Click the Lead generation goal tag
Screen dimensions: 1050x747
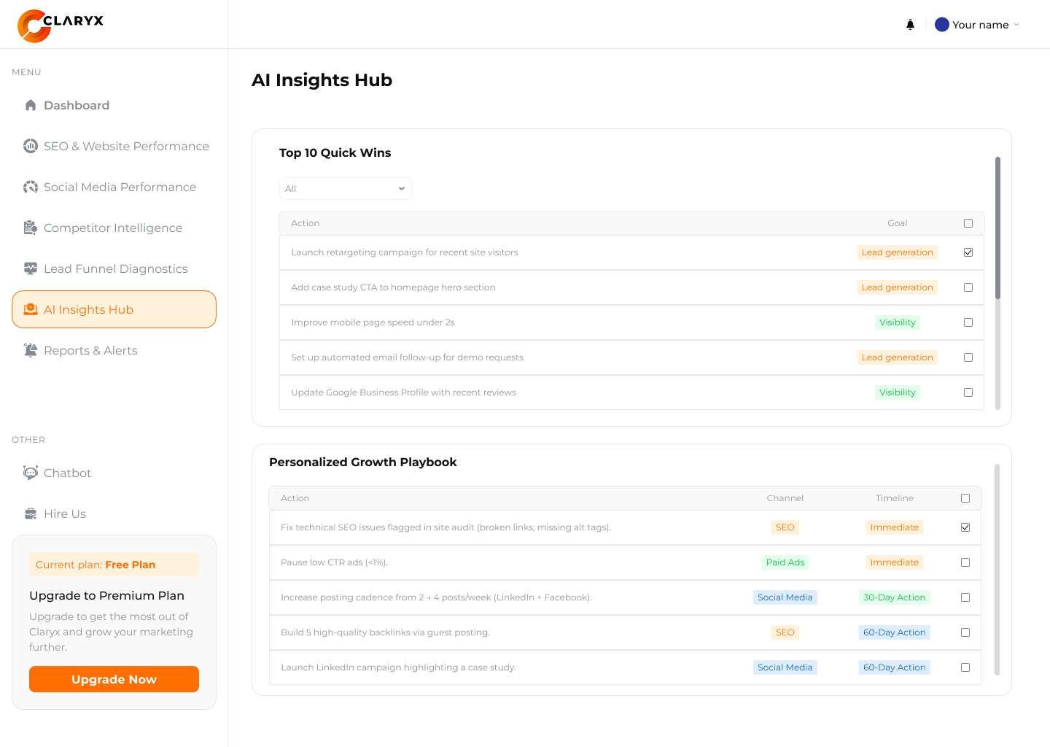897,252
